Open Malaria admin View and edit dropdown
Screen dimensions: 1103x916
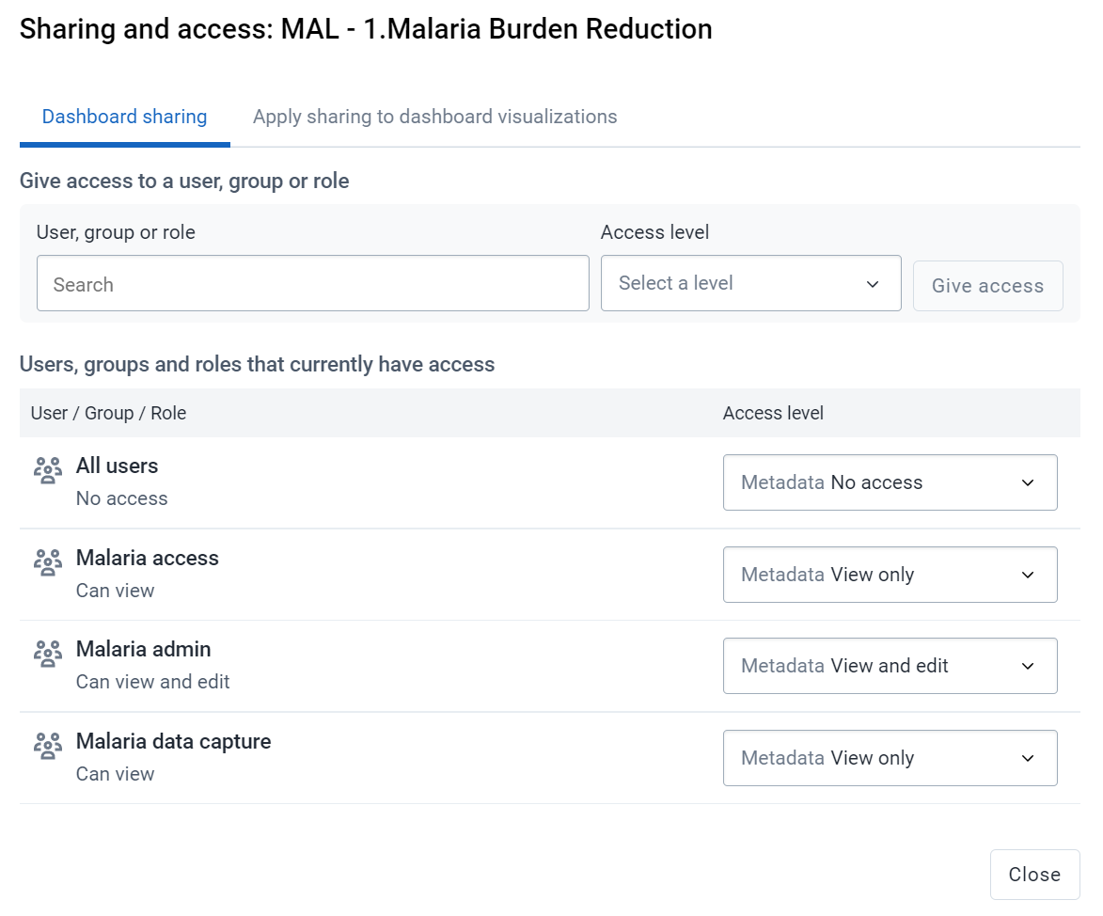coord(890,666)
